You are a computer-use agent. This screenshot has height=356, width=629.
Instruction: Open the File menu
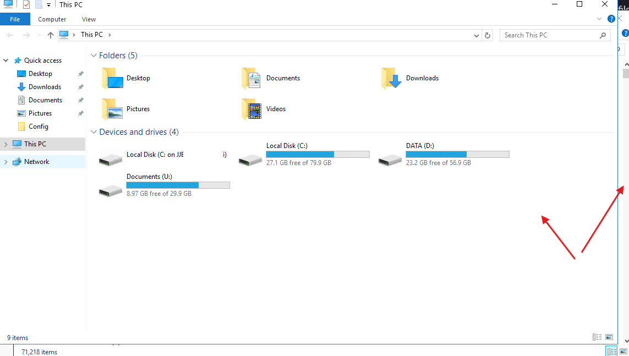click(x=15, y=19)
